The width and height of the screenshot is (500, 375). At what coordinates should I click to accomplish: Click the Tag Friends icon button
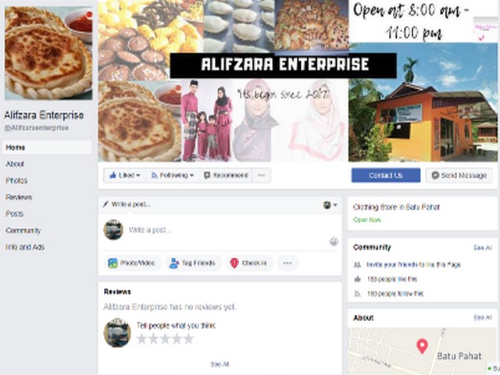point(193,263)
